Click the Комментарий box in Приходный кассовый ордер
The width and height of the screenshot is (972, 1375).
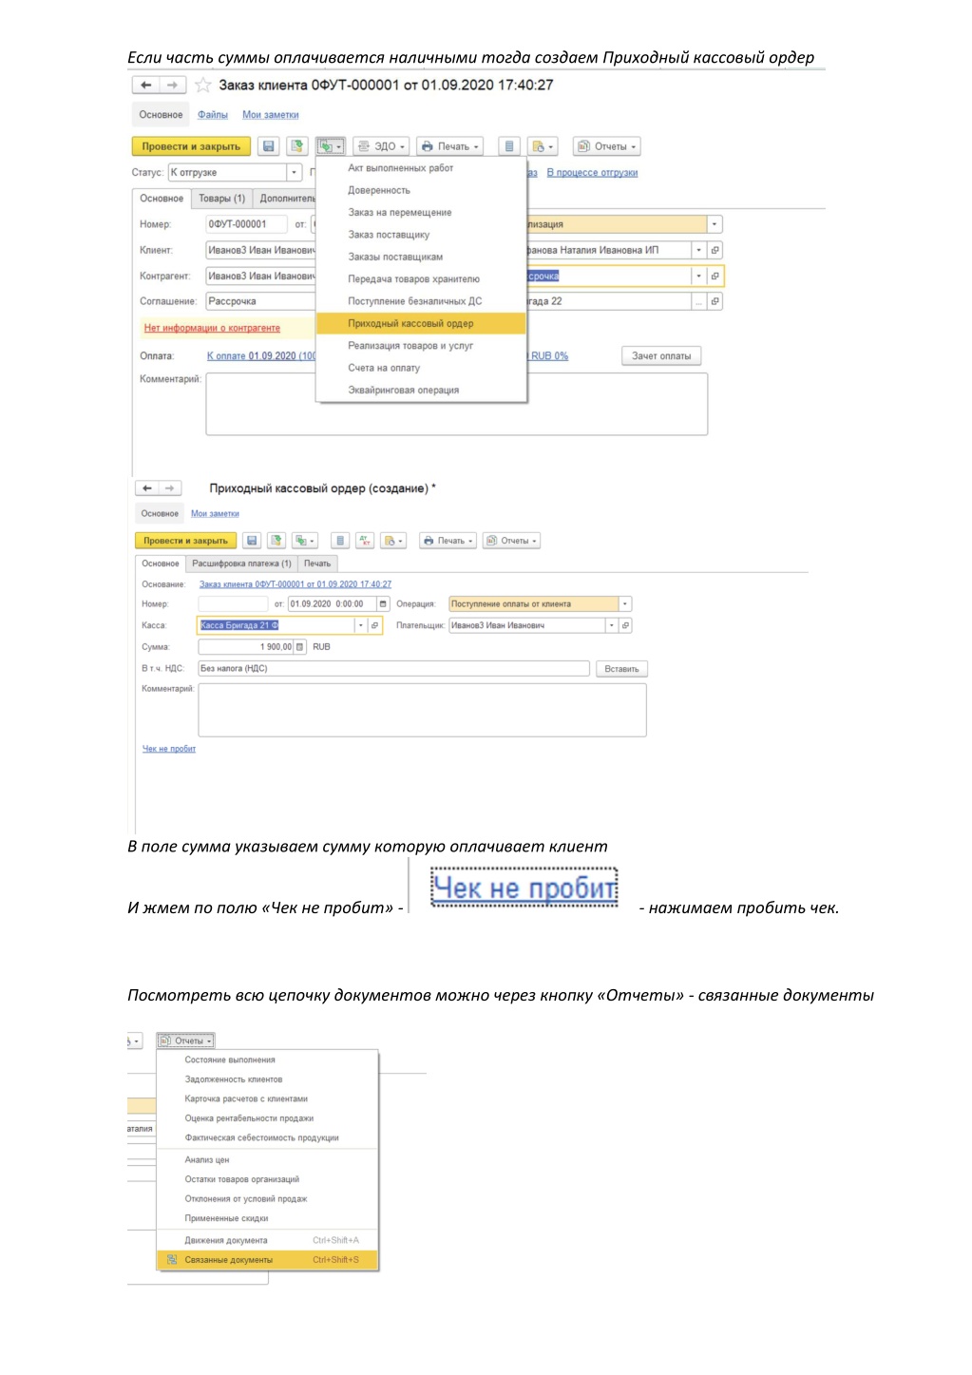click(422, 710)
